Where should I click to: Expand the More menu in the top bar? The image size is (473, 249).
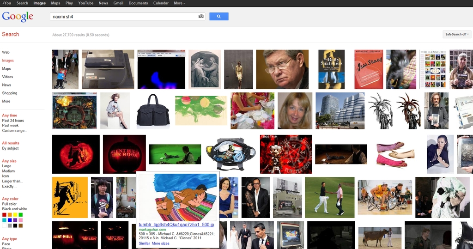[x=179, y=3]
